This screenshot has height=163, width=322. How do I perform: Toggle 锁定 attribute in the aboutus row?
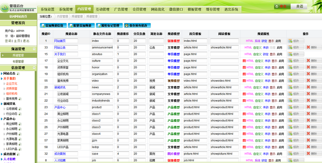pyautogui.click(x=266, y=54)
